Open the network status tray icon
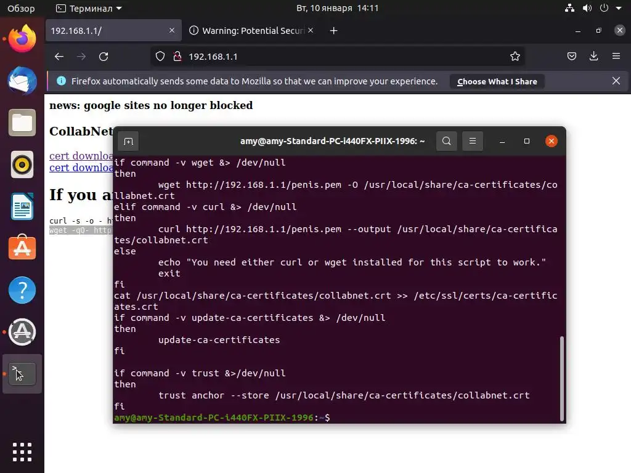 click(569, 8)
